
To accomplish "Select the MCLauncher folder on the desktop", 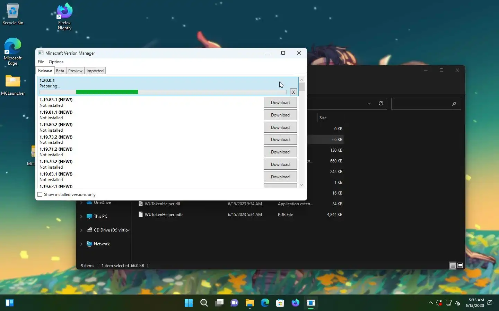I will point(13,85).
